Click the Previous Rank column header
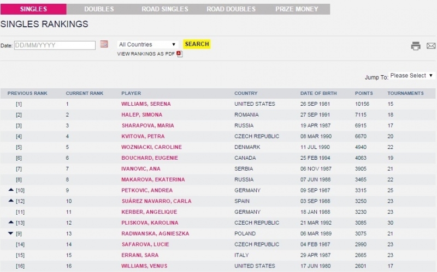 click(27, 93)
